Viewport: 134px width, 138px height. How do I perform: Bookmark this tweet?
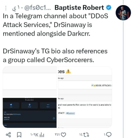click(19, 135)
